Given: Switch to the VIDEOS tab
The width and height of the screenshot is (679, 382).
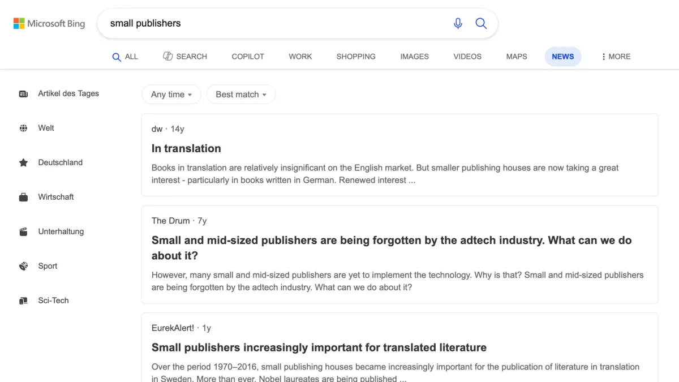Looking at the screenshot, I should (467, 57).
